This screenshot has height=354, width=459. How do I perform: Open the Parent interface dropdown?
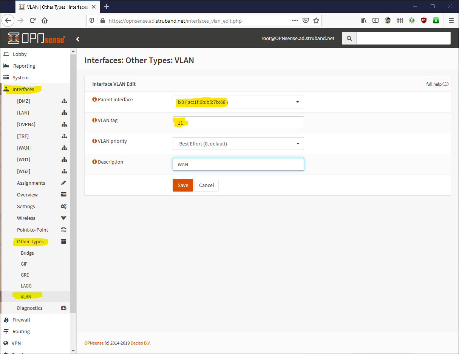pyautogui.click(x=238, y=102)
